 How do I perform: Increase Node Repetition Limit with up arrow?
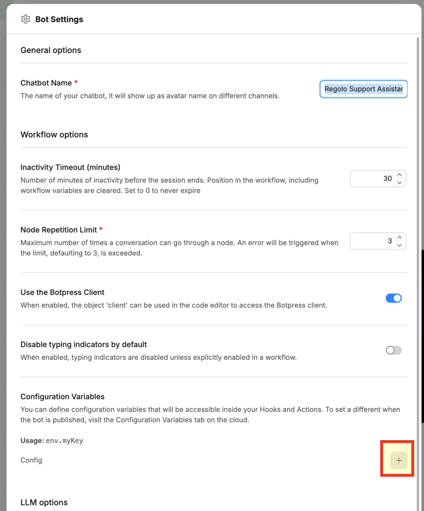point(400,237)
